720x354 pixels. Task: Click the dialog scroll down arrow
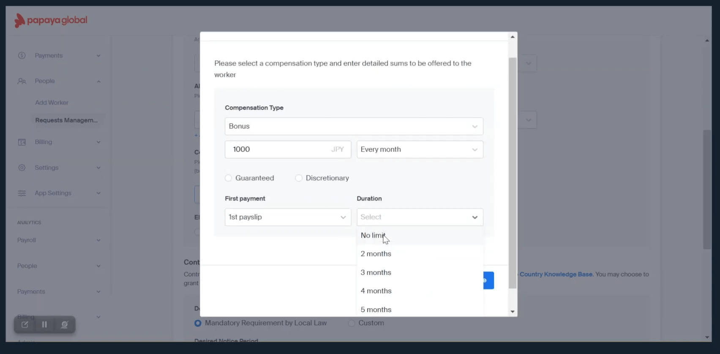coord(513,312)
